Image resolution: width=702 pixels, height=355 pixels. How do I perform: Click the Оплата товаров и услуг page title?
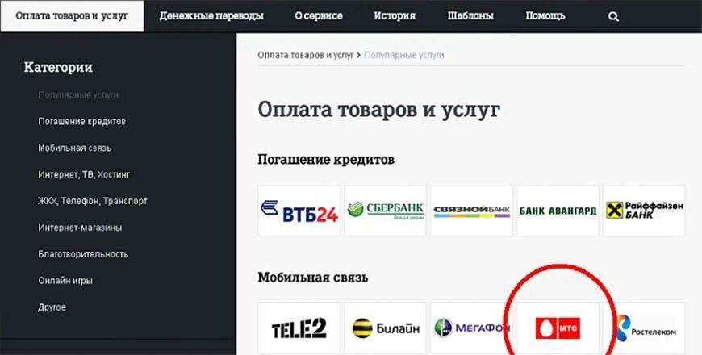click(378, 110)
